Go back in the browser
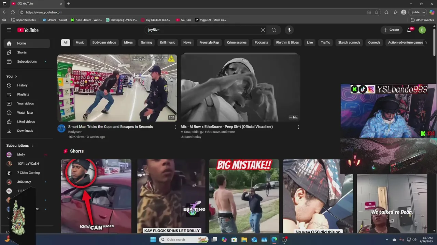The height and width of the screenshot is (245, 437). tap(4, 12)
